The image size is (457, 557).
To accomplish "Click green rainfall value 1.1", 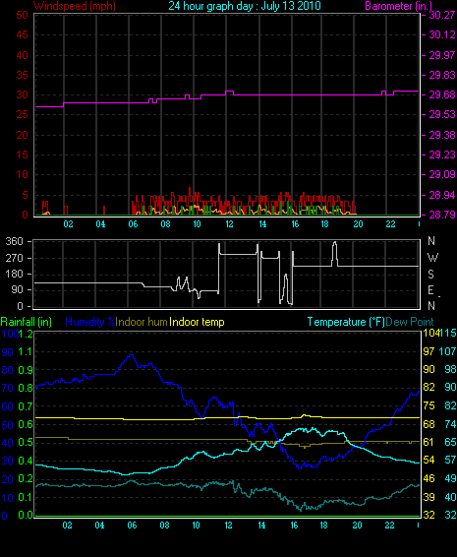I will point(26,352).
